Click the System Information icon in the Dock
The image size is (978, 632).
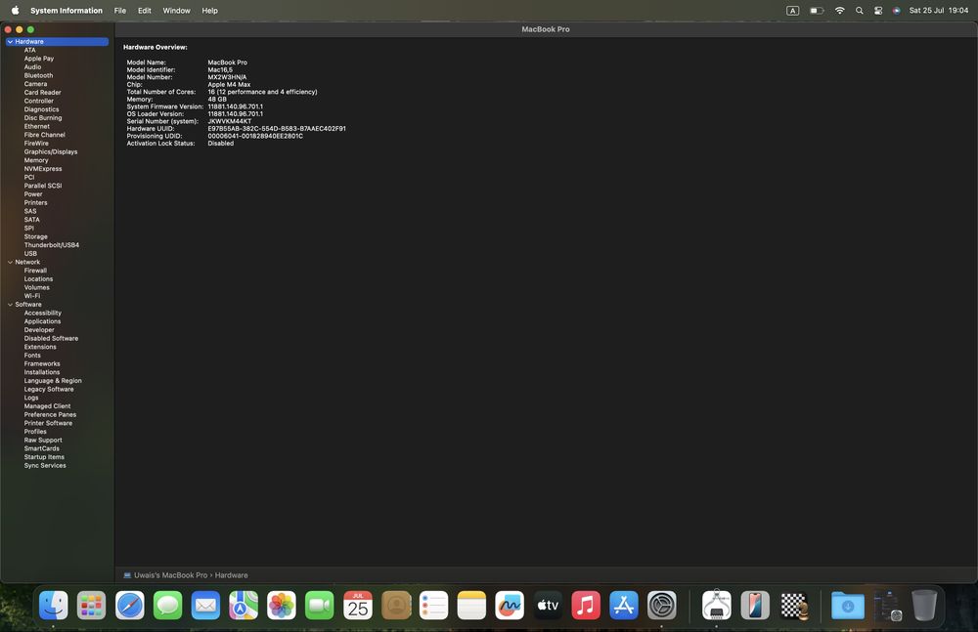pyautogui.click(x=717, y=606)
